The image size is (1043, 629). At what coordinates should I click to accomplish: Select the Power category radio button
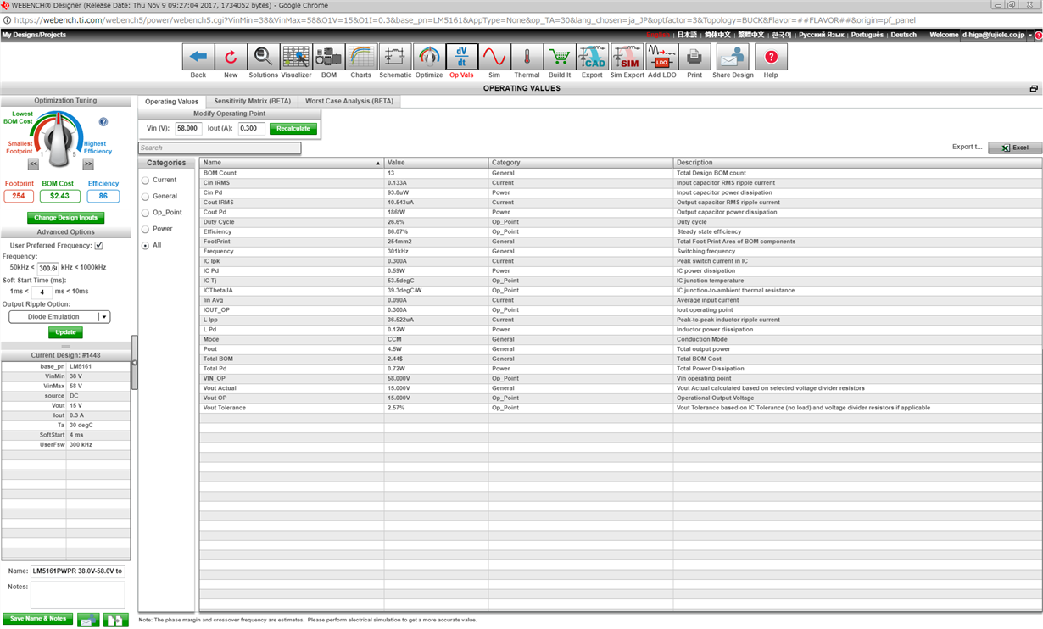[x=145, y=229]
